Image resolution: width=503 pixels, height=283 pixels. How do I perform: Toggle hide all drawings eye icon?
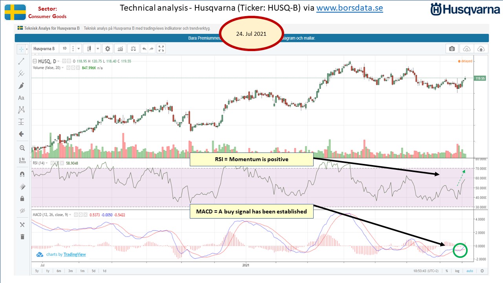tap(22, 211)
